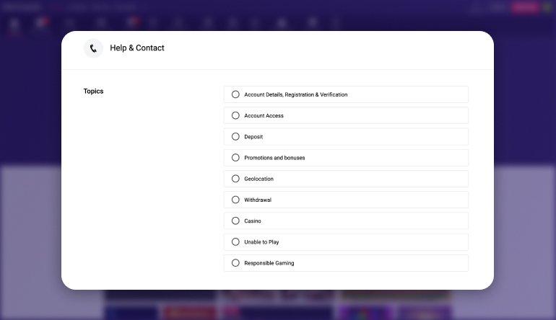Choose the Withdrawal radio option

(x=235, y=200)
